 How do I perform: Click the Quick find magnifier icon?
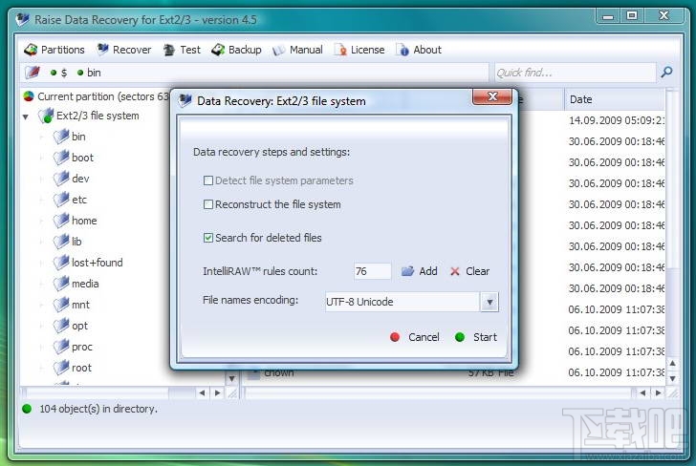point(666,72)
